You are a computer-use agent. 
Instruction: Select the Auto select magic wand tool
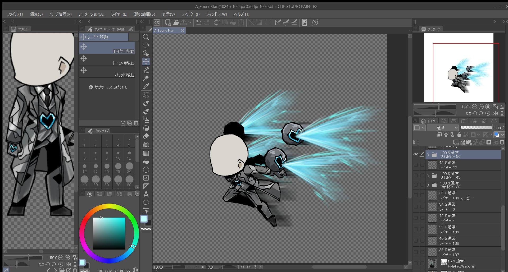coord(146,78)
